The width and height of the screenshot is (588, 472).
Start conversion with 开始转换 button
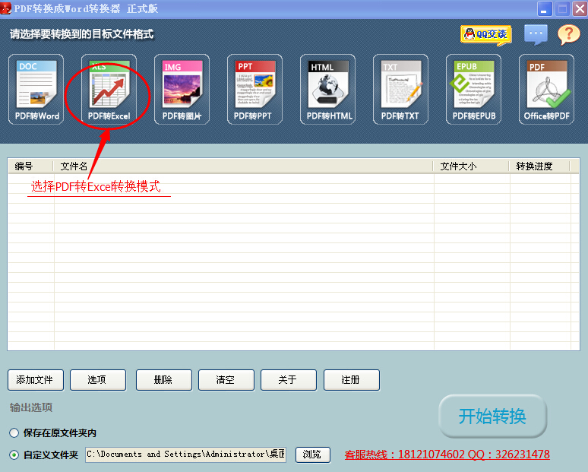point(492,416)
